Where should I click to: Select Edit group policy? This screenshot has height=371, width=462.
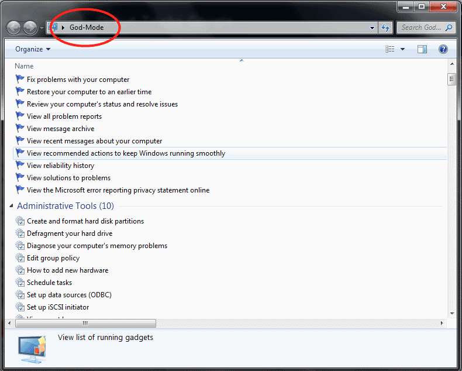pyautogui.click(x=53, y=258)
